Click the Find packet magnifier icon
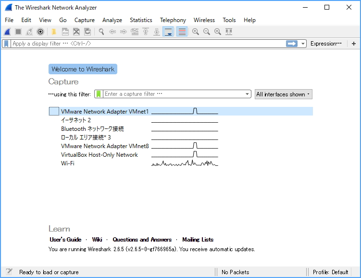 tap(101, 32)
